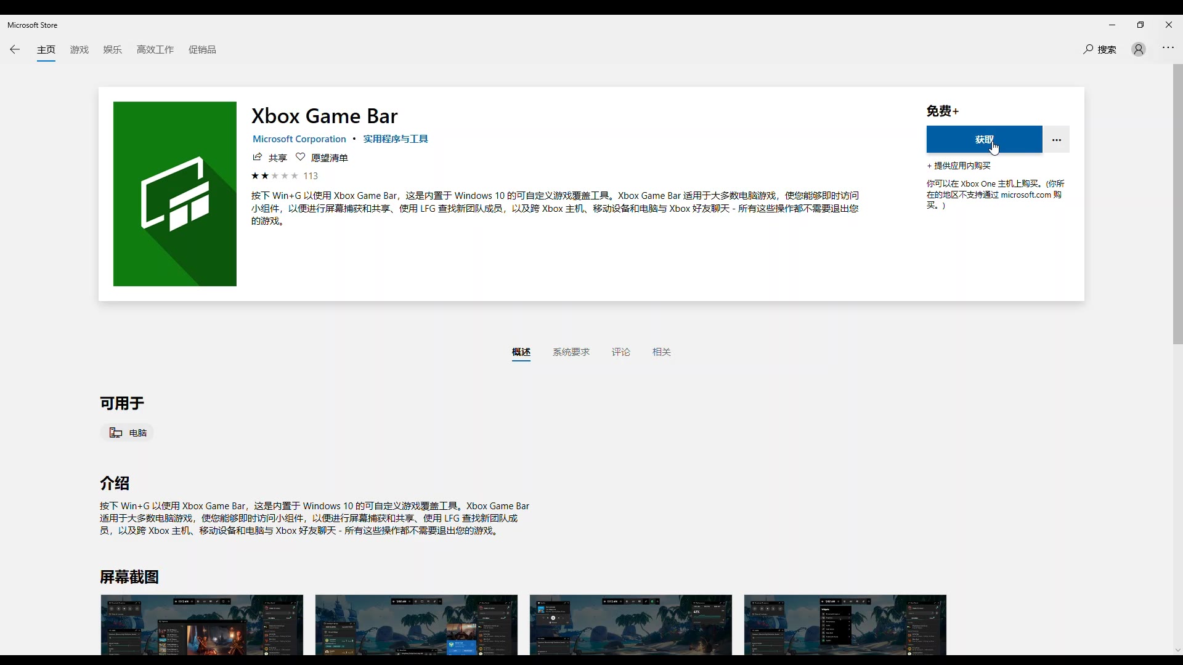Click the Xbox Game Bar app logo

(175, 194)
